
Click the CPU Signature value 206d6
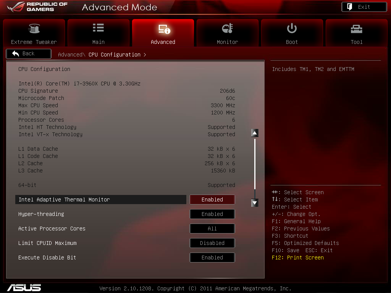(228, 91)
